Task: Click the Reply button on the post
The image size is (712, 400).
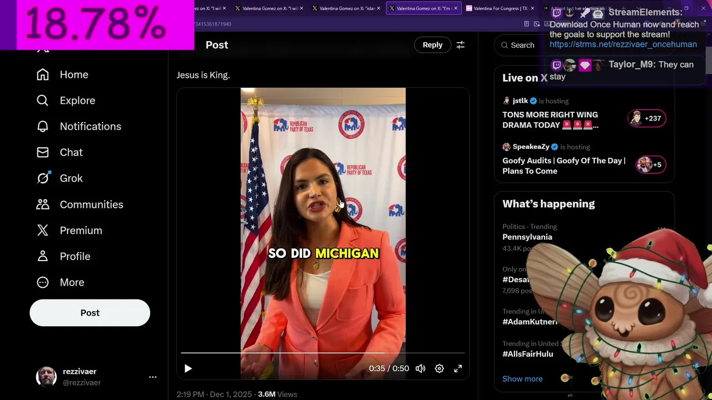Action: pyautogui.click(x=432, y=45)
